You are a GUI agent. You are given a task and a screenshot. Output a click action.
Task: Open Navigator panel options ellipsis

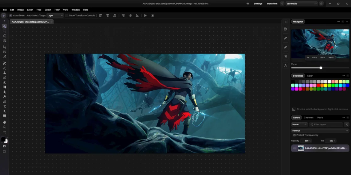[x=338, y=22]
